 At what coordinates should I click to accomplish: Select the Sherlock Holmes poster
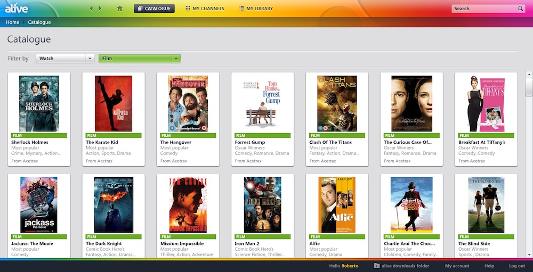[39, 104]
